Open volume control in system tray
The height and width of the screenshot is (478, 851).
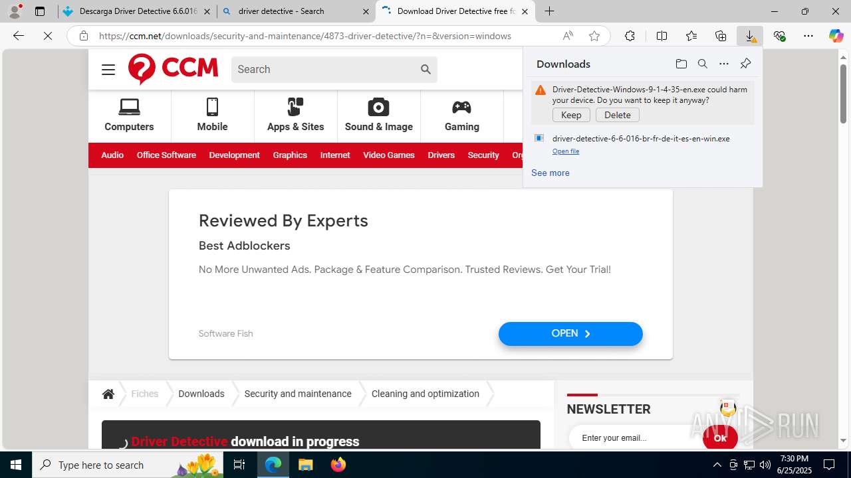[x=765, y=465]
